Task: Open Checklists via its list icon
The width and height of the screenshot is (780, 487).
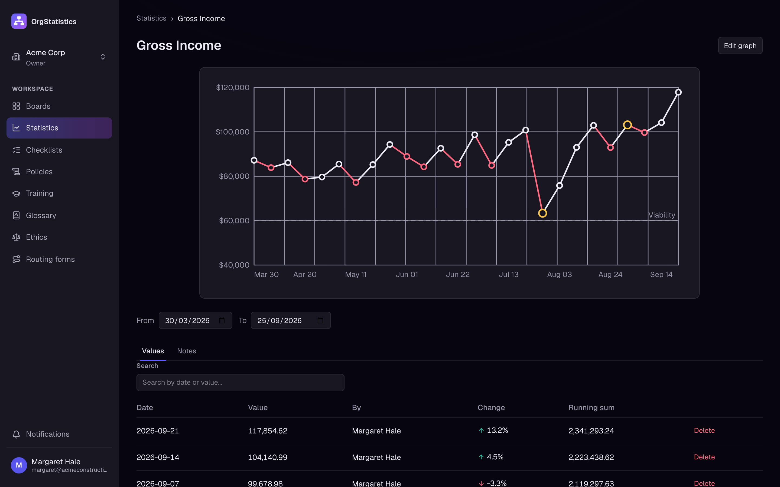Action: coord(16,150)
